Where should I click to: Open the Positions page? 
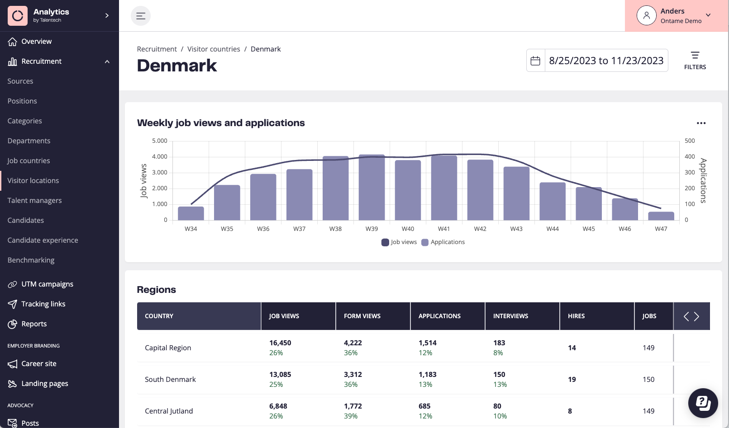(22, 101)
